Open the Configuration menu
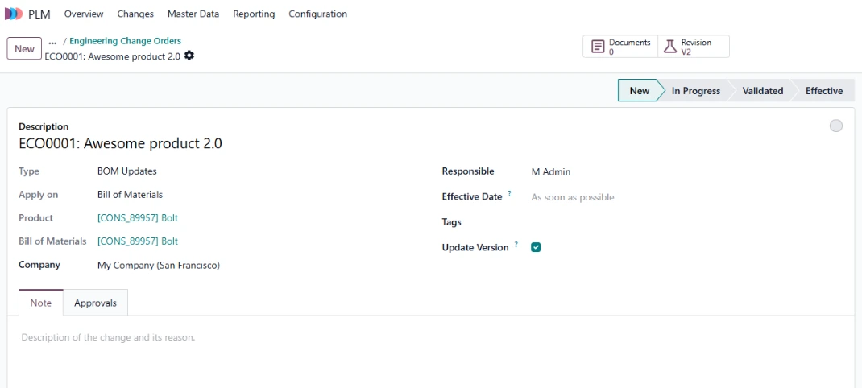862x388 pixels. [x=317, y=14]
